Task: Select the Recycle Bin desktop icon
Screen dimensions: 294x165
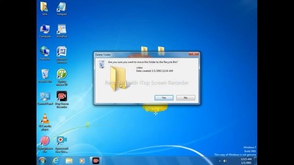Action: pos(45,76)
